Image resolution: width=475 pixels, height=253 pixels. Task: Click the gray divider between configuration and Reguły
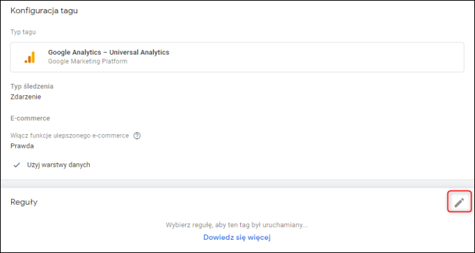(x=238, y=183)
